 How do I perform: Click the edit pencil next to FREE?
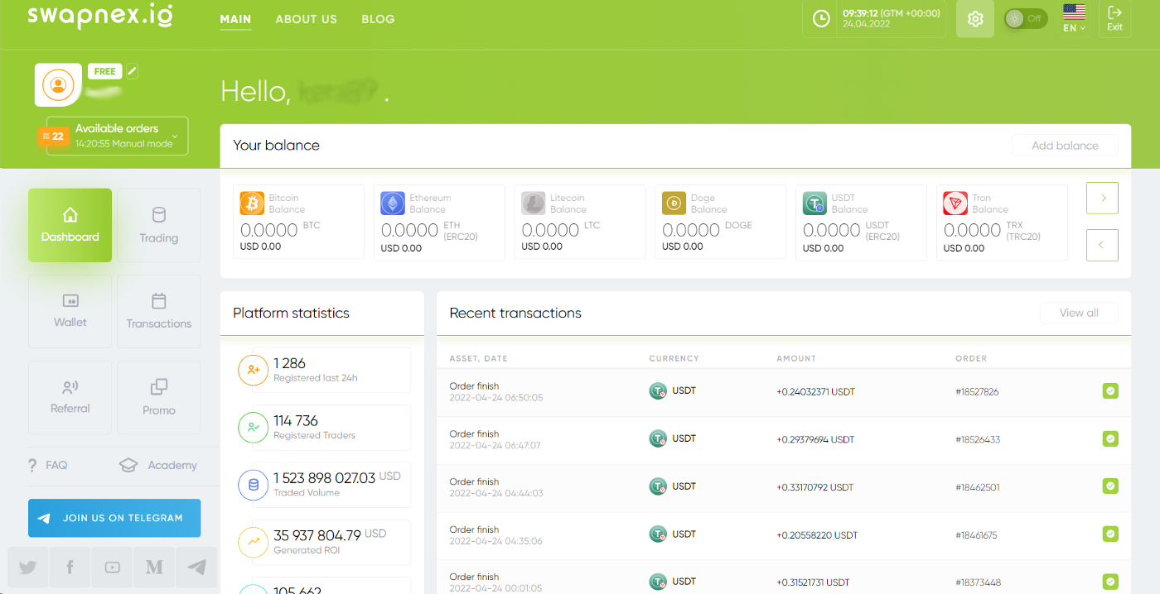pyautogui.click(x=132, y=71)
